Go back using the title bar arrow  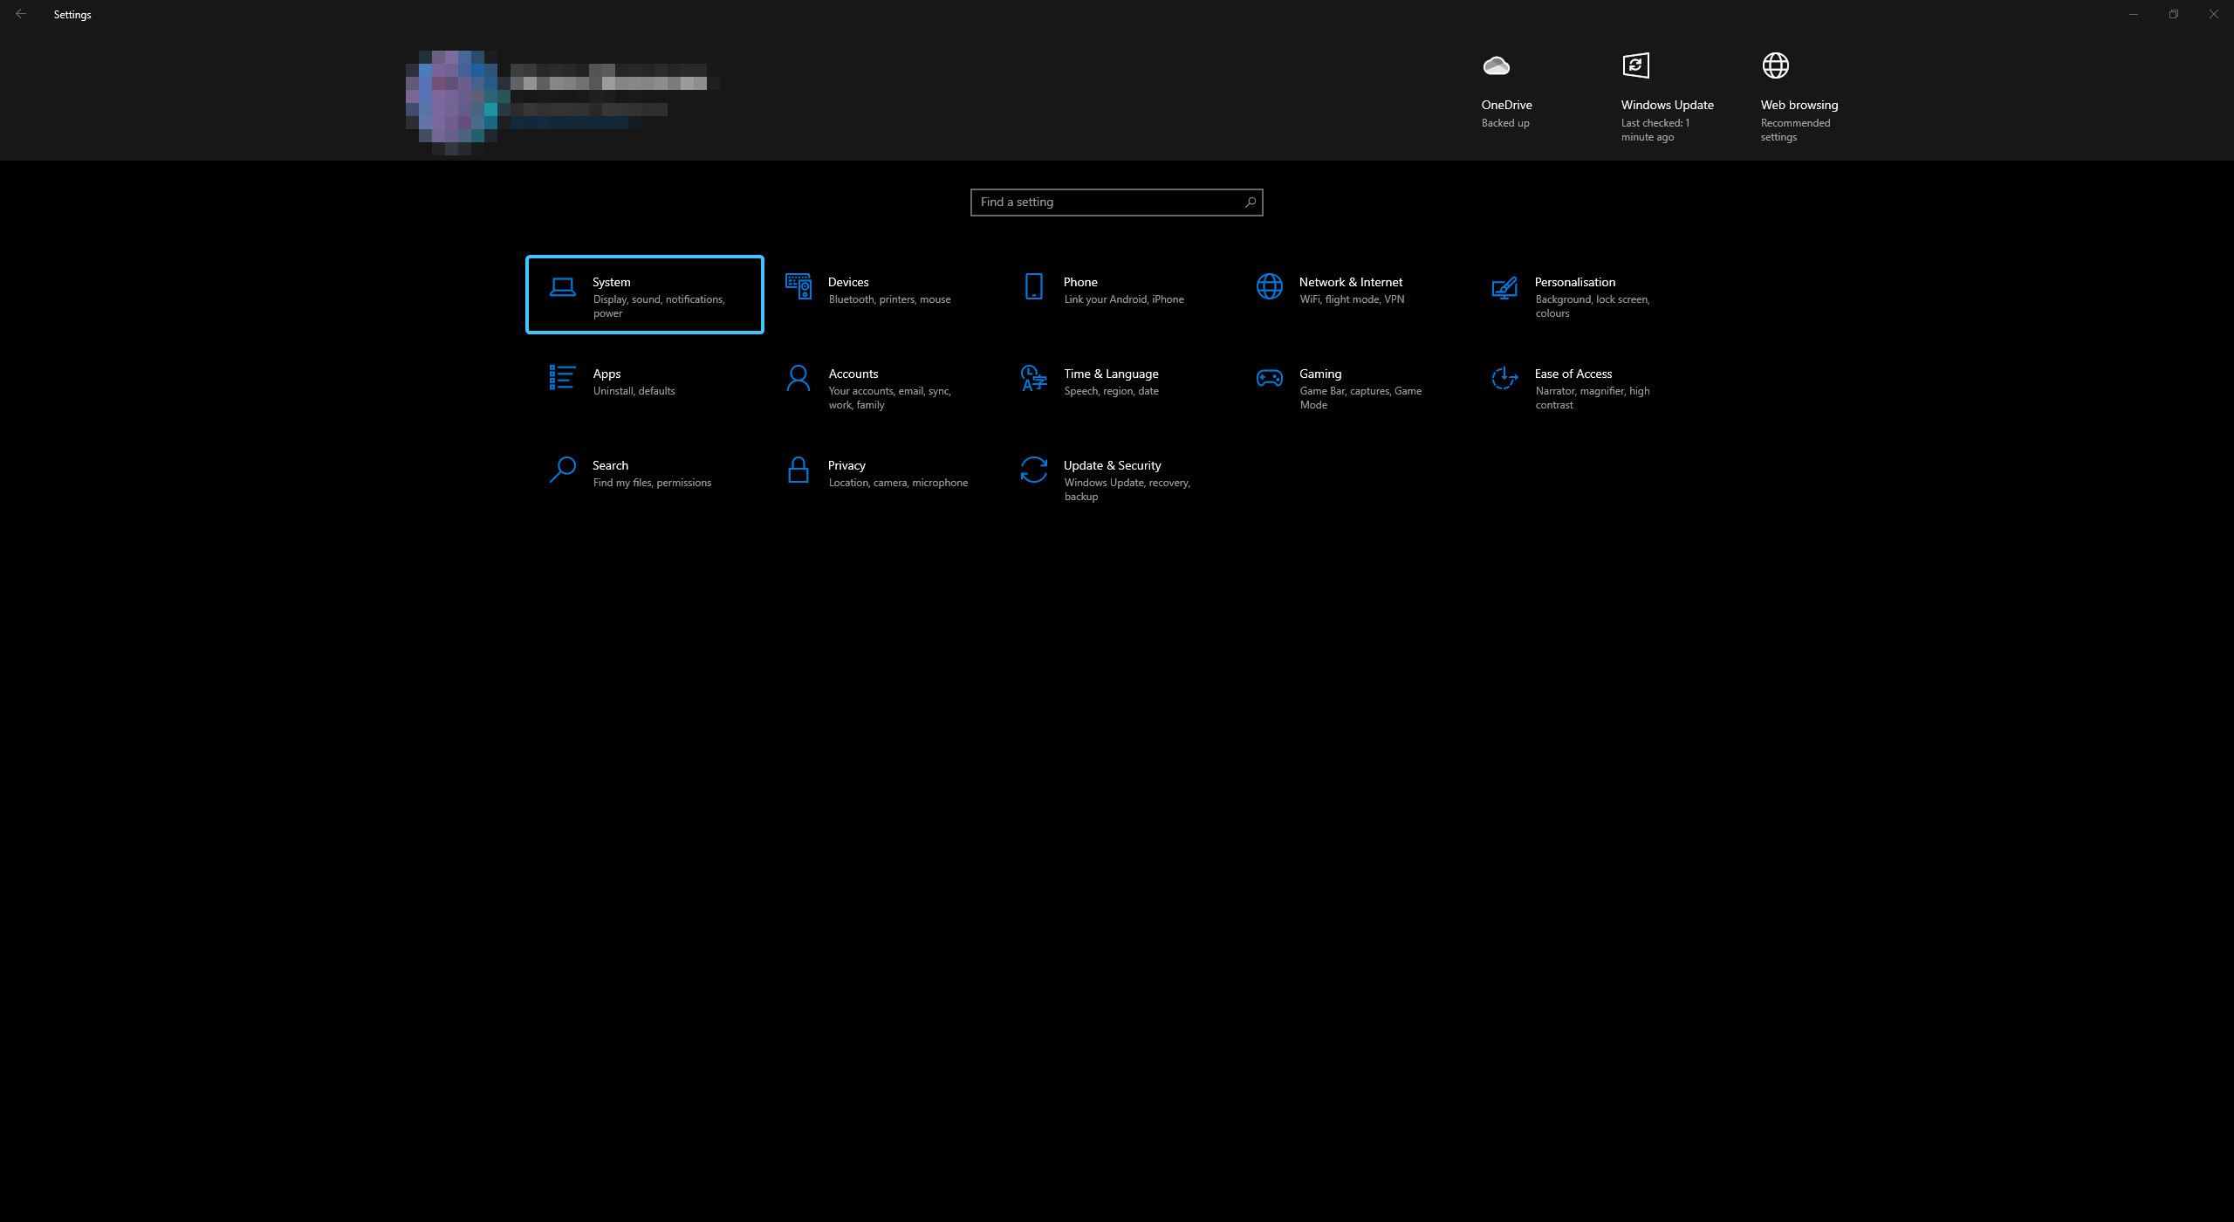coord(21,14)
